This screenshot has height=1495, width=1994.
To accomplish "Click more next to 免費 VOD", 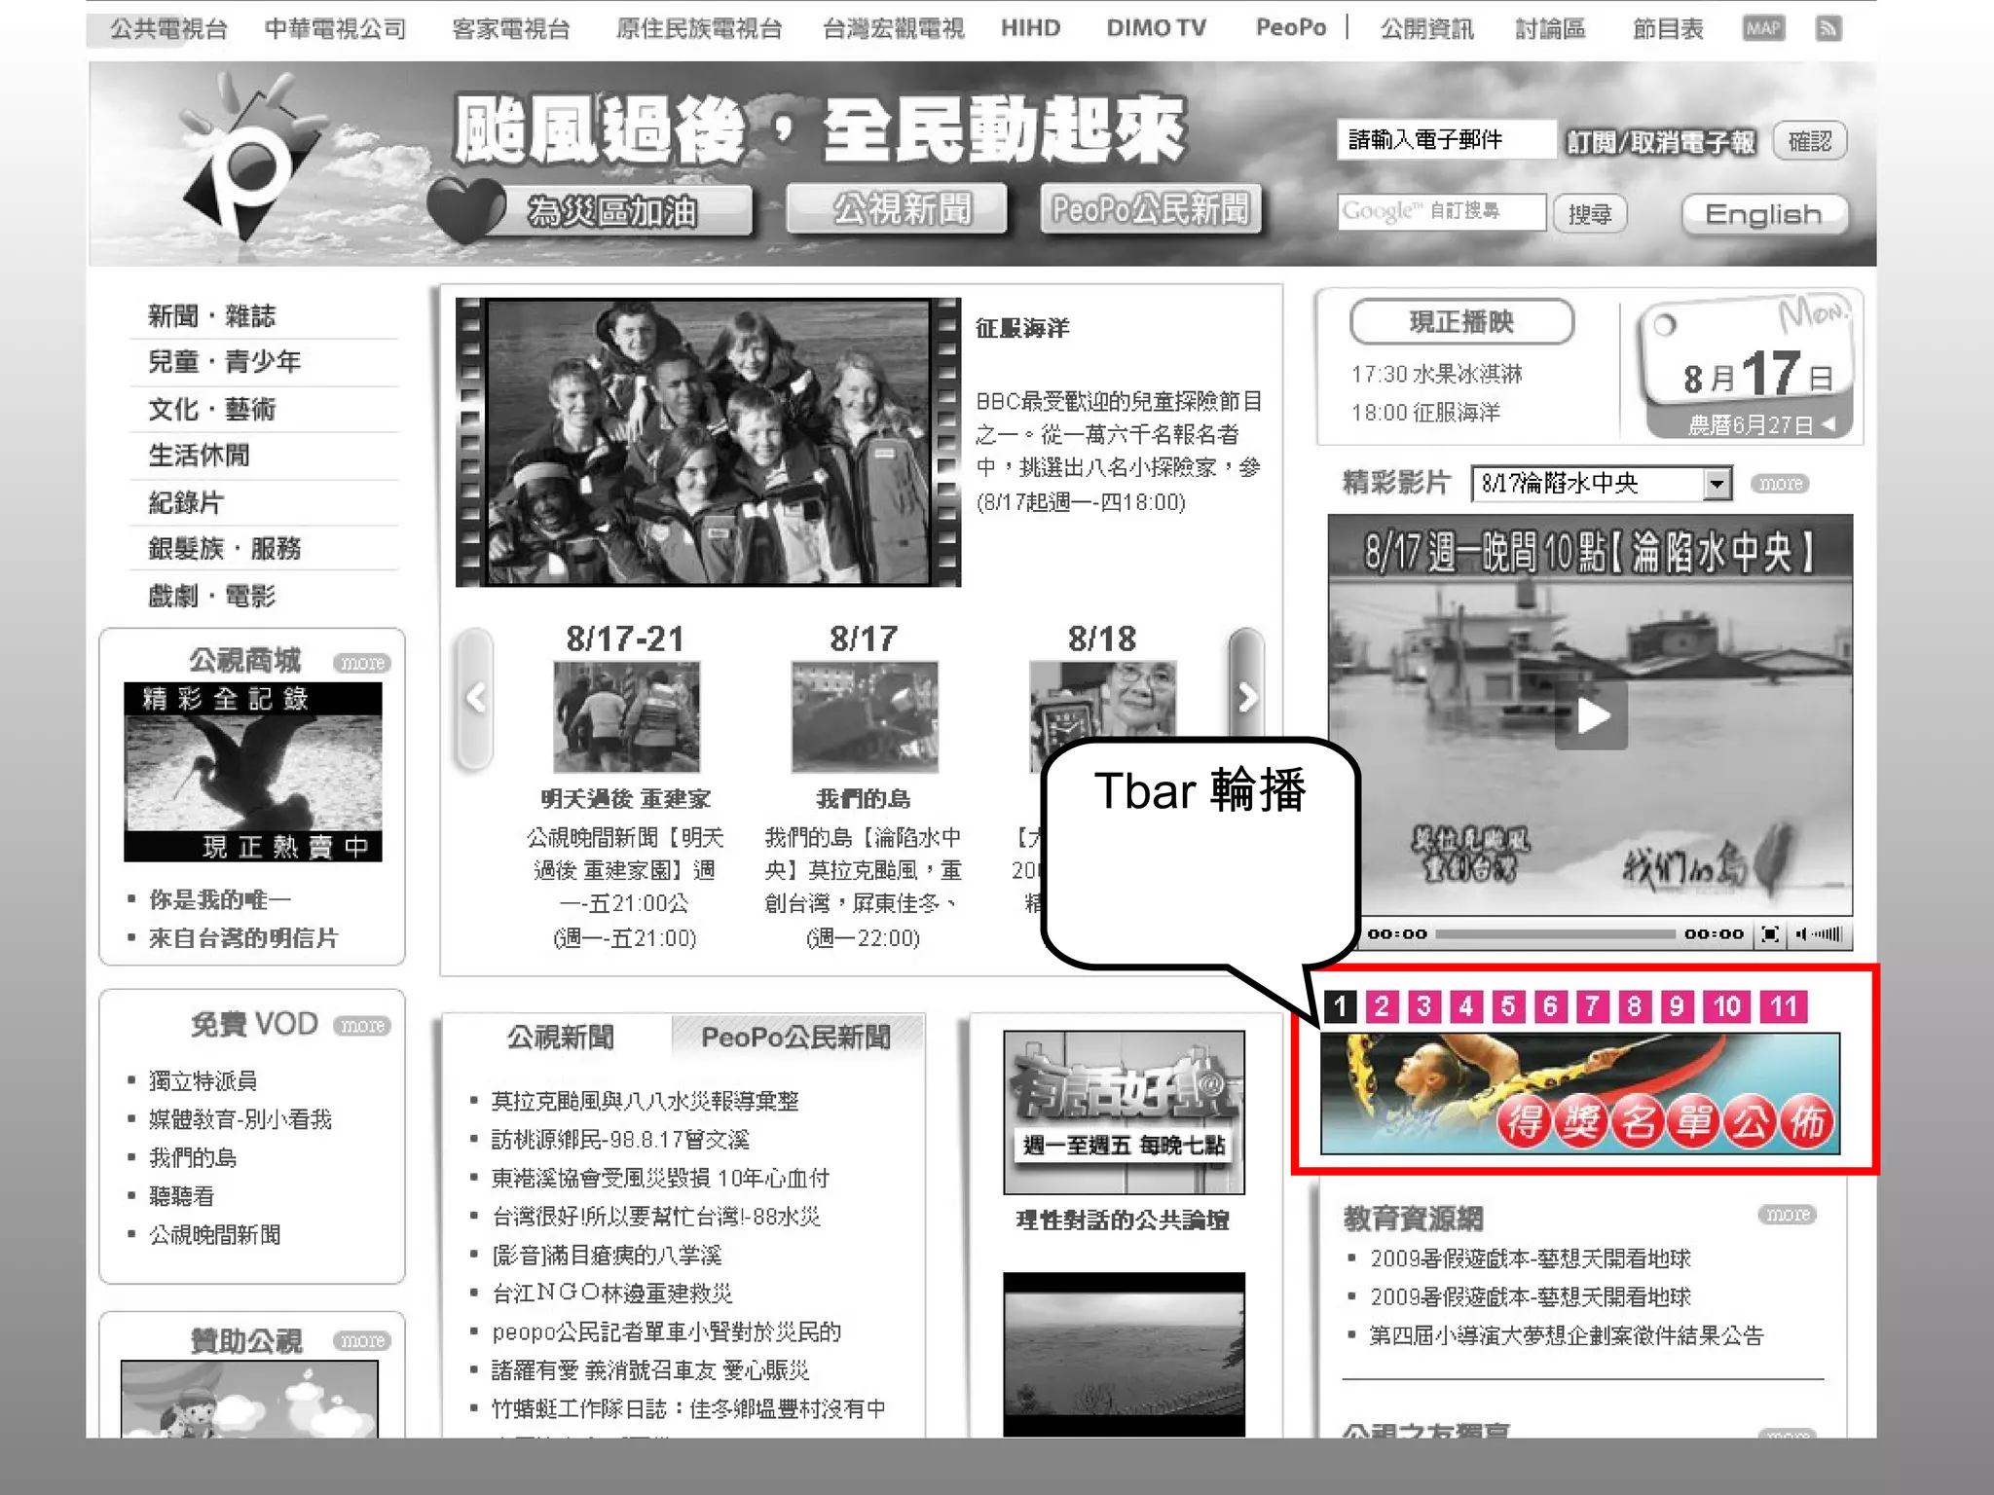I will point(362,1026).
